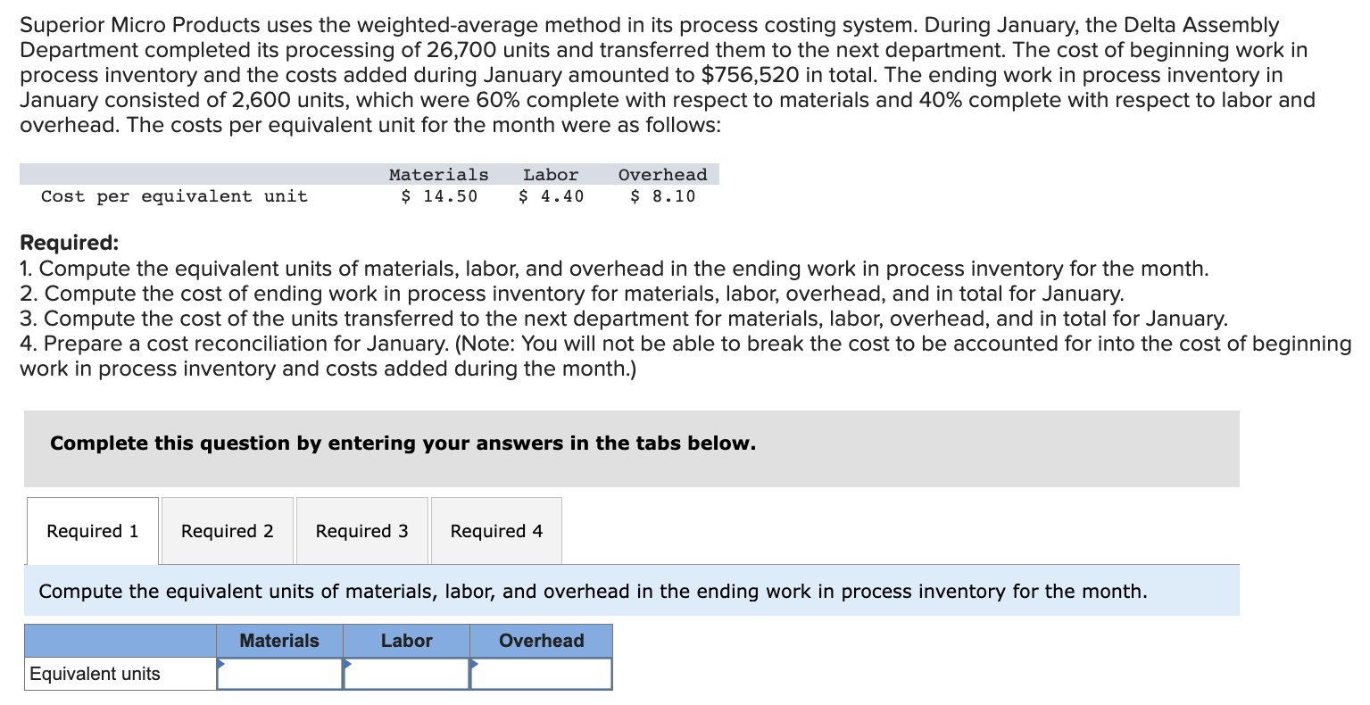
Task: Click the Required 1 tab
Action: (x=91, y=530)
